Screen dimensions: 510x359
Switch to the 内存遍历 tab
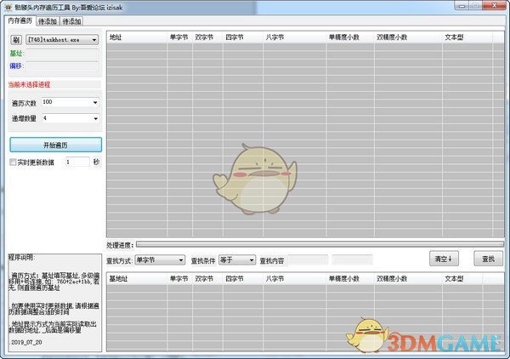[x=20, y=20]
